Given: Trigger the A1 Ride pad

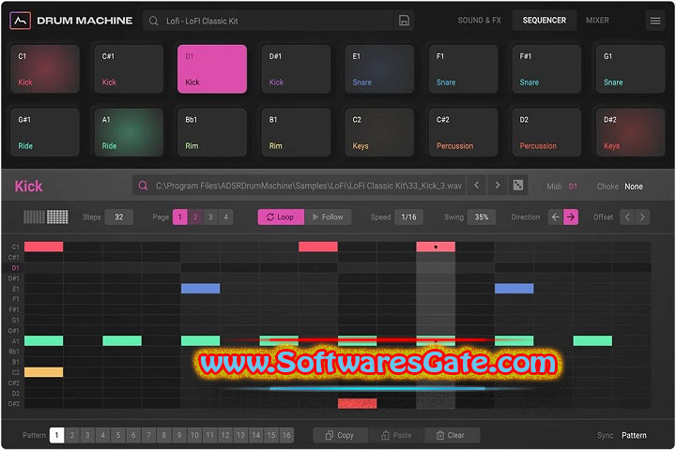Looking at the screenshot, I should click(129, 132).
